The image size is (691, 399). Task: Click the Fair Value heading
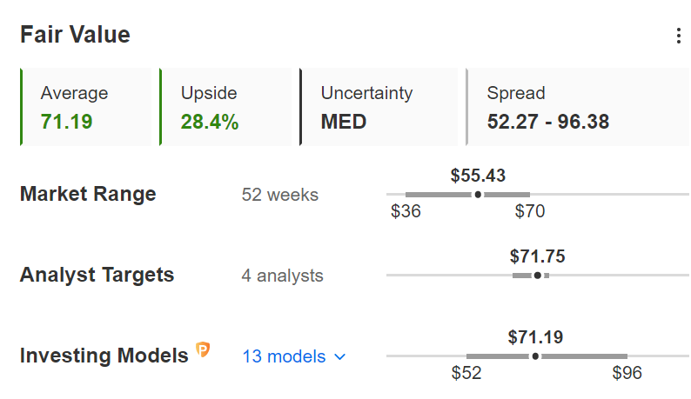[x=76, y=35]
